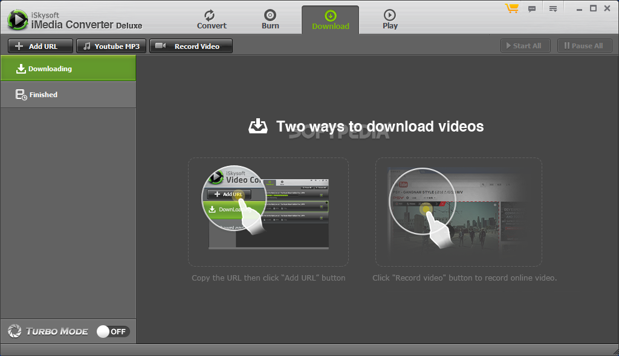Open the Play tab
Screen dimensions: 619x356
[x=390, y=20]
